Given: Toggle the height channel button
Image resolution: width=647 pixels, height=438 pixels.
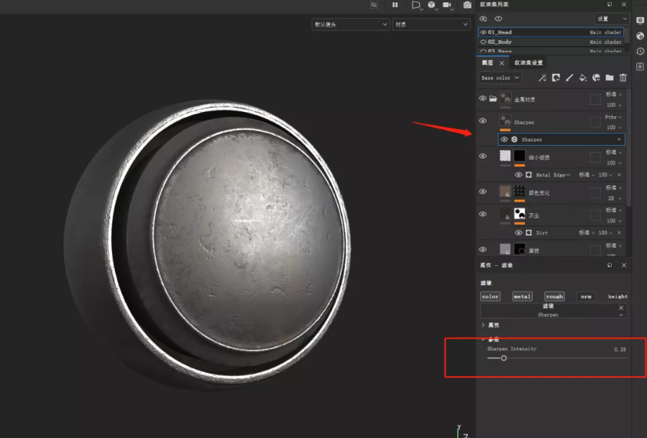Looking at the screenshot, I should 618,297.
